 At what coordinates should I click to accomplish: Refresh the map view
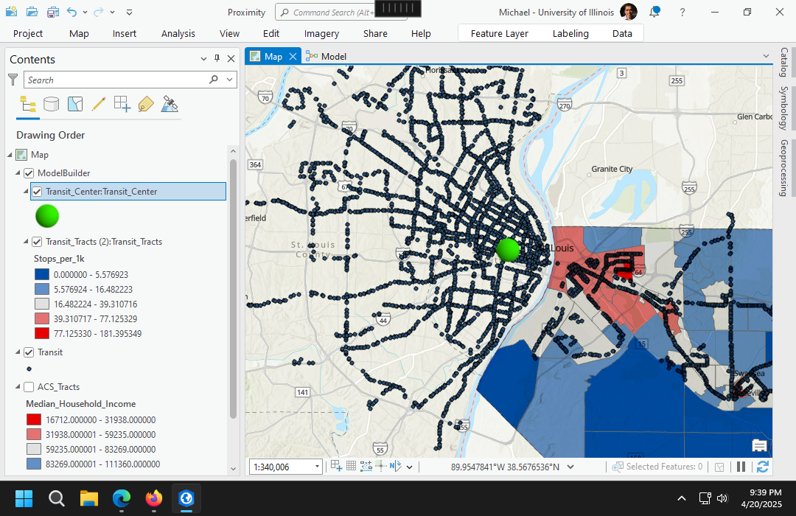point(762,467)
